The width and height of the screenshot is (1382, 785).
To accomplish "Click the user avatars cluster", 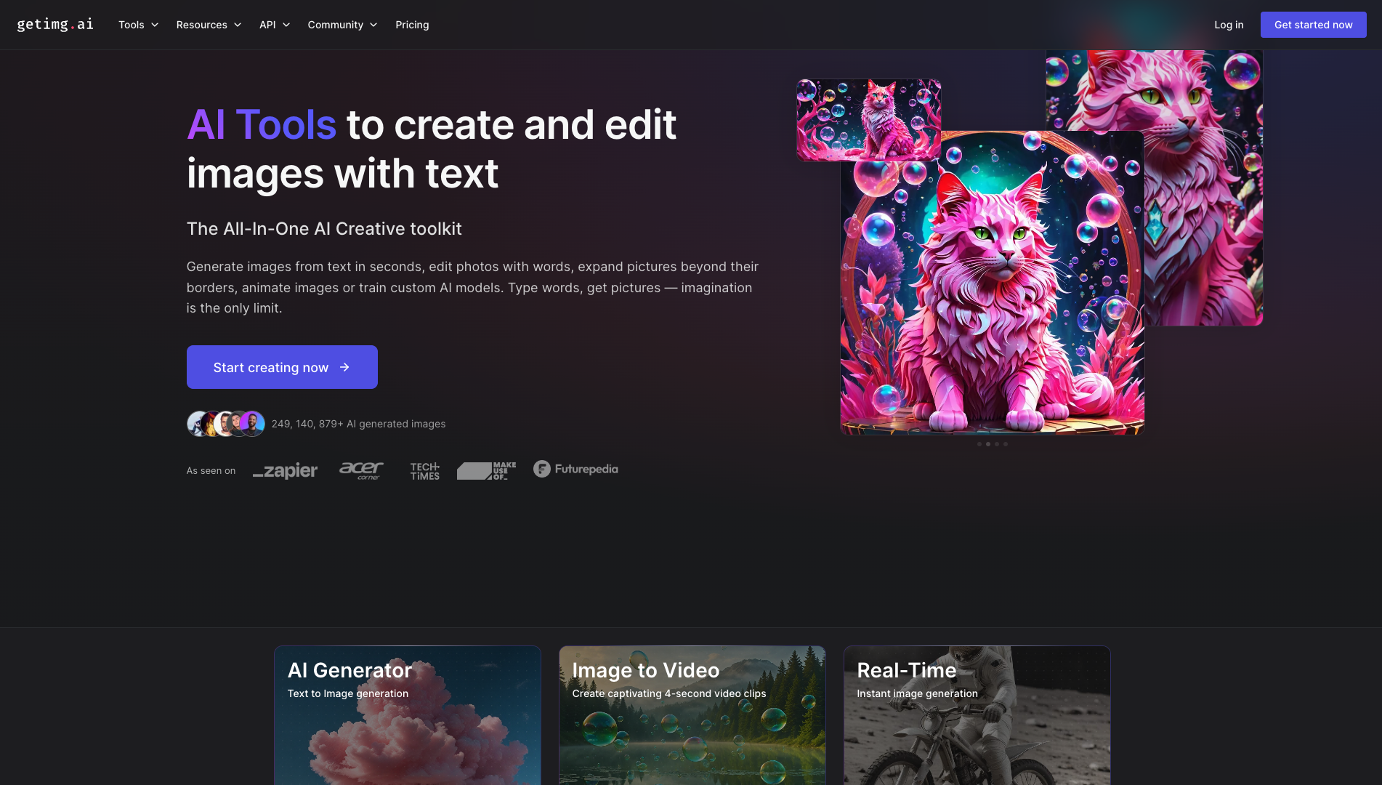I will click(226, 424).
